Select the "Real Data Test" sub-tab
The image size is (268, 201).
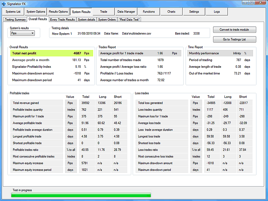129,19
